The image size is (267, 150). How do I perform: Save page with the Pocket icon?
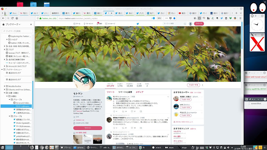coord(171,18)
